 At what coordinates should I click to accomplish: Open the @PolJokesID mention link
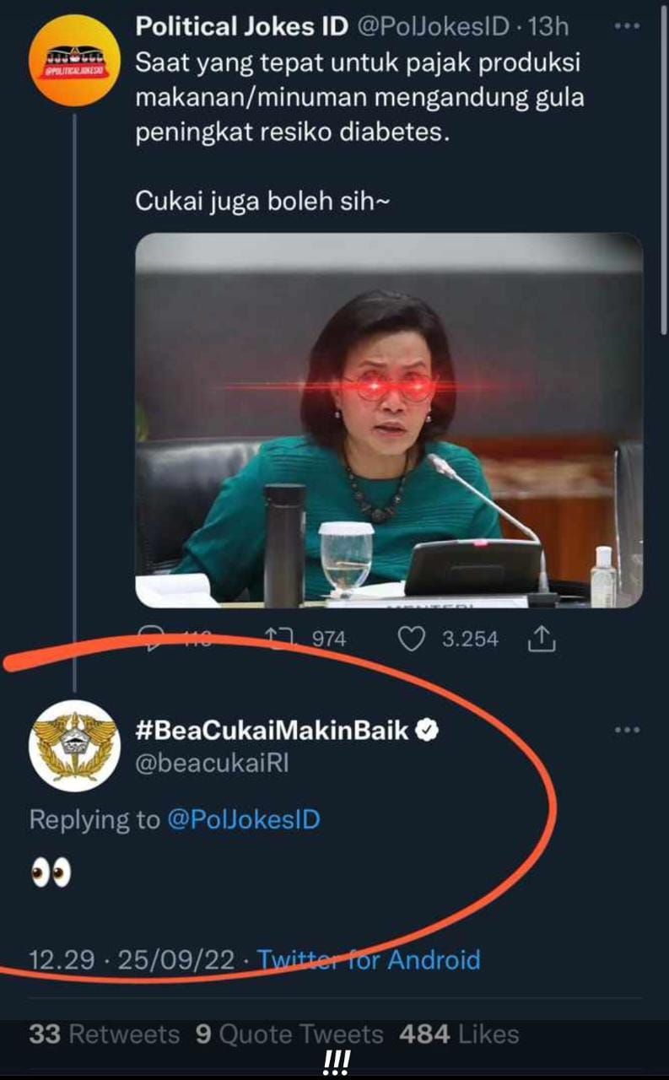pyautogui.click(x=244, y=819)
